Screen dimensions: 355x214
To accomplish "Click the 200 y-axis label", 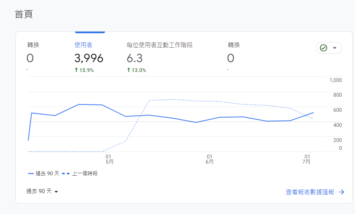I will [x=338, y=140].
